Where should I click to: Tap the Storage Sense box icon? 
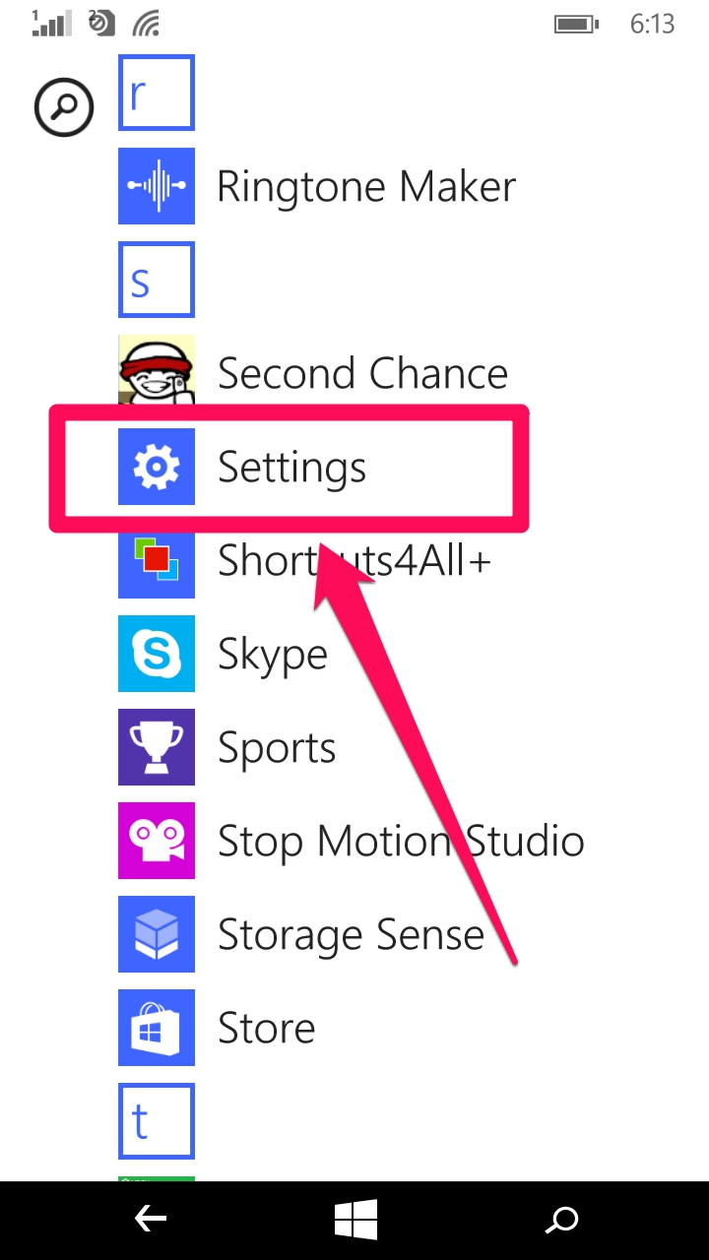(157, 934)
